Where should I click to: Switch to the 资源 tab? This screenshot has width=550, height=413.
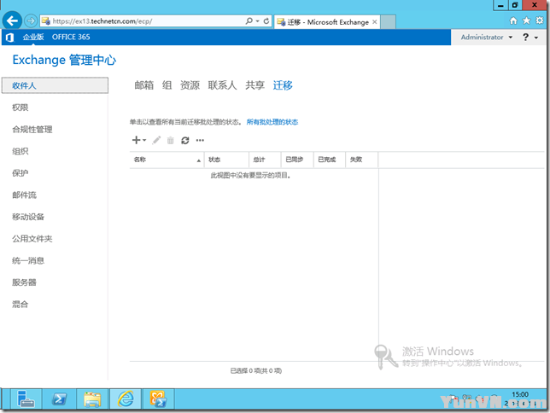[190, 85]
